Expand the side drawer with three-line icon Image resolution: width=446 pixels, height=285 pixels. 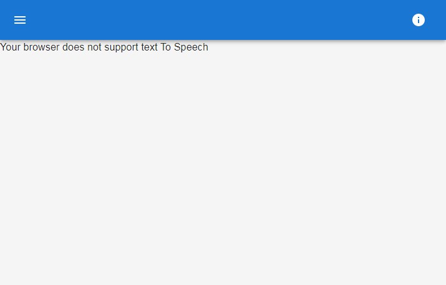tap(20, 20)
